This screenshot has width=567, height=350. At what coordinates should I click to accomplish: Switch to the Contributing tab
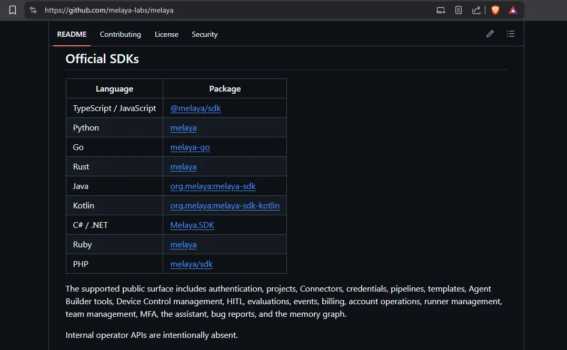(121, 34)
